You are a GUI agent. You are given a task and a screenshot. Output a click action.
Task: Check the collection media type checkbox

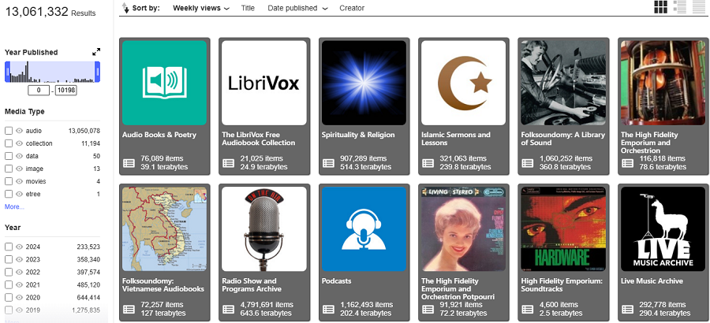[x=9, y=143]
